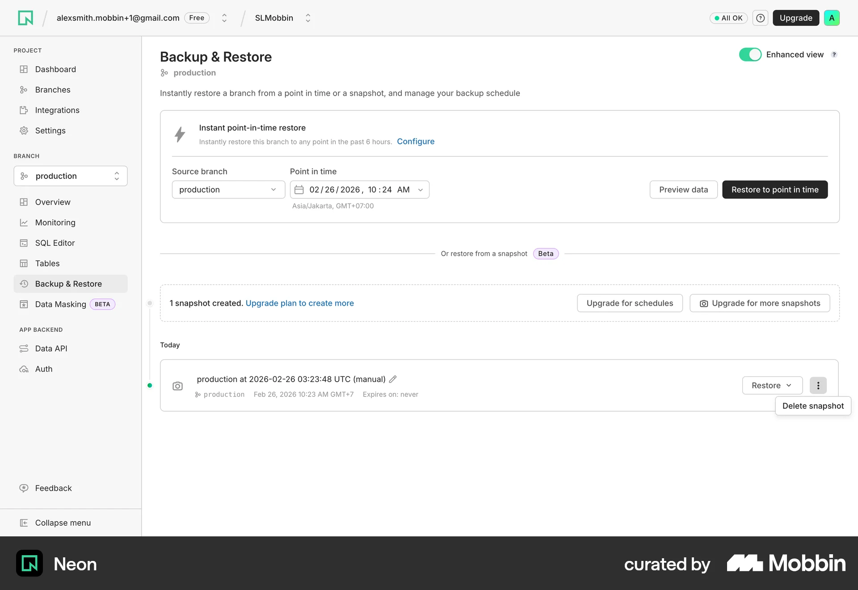858x590 pixels.
Task: Click the Data API icon
Action: (x=24, y=349)
